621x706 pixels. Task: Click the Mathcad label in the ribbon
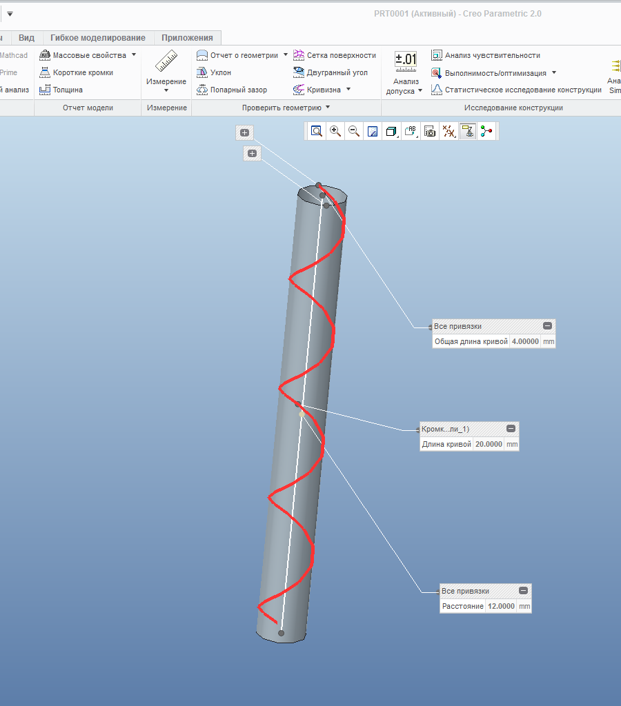click(x=14, y=55)
